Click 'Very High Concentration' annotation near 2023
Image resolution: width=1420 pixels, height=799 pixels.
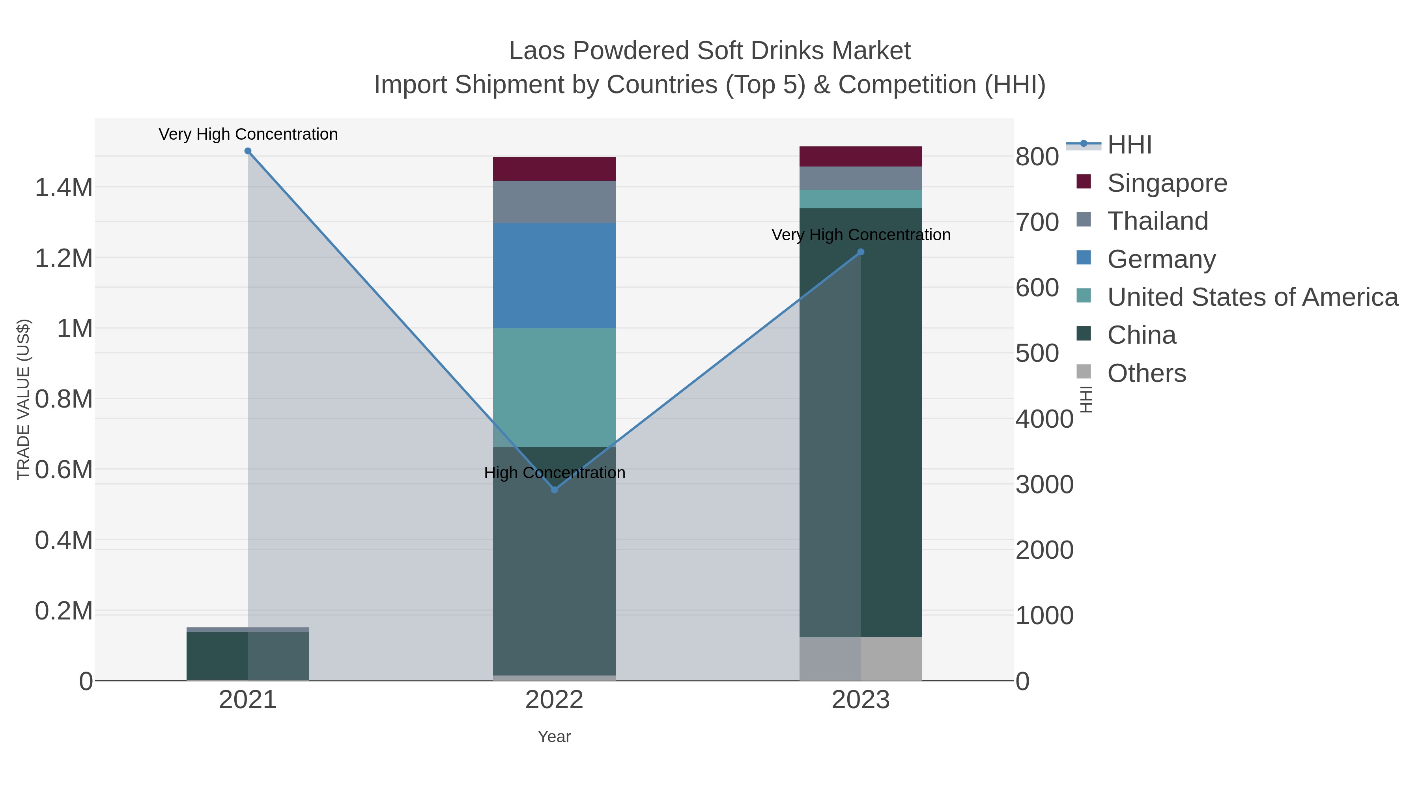tap(861, 235)
